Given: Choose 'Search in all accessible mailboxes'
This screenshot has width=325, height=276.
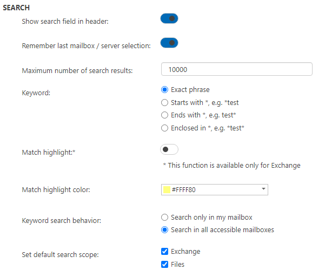Looking at the screenshot, I should point(165,230).
